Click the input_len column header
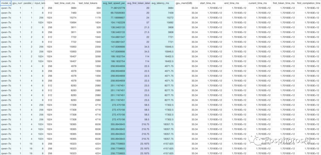321x155 pixels. (39, 3)
